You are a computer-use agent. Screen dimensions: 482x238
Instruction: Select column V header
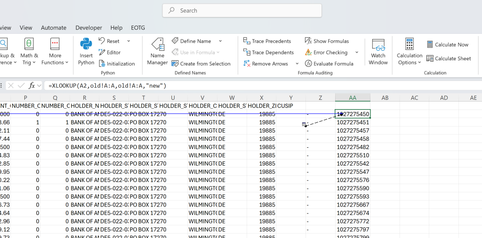click(x=202, y=98)
